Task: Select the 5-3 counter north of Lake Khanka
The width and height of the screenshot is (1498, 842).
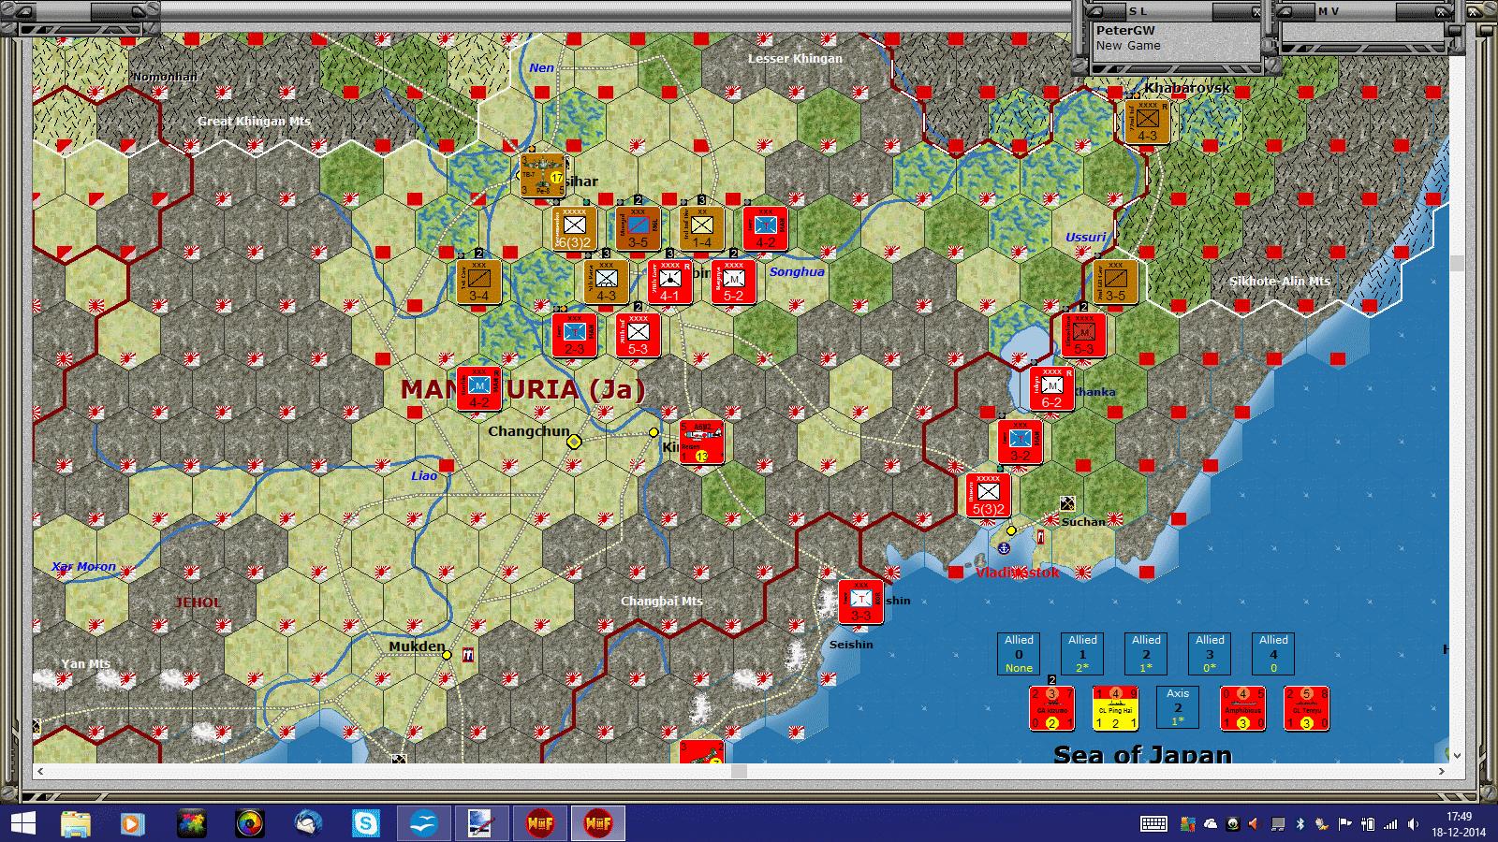Action: click(1083, 336)
